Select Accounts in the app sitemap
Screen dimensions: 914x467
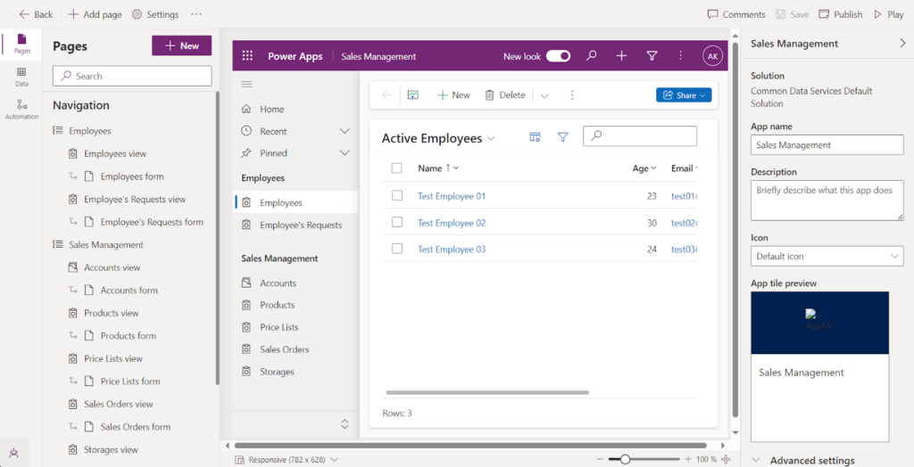pyautogui.click(x=278, y=283)
